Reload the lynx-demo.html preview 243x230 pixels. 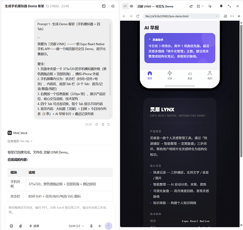[138, 16]
